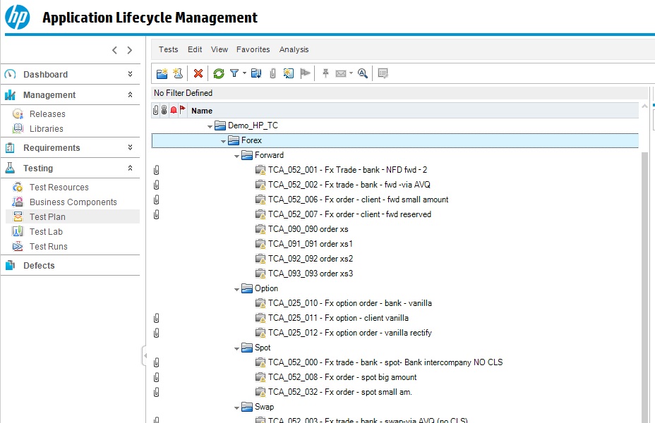Open Test Lab module
This screenshot has width=655, height=423.
pyautogui.click(x=46, y=231)
